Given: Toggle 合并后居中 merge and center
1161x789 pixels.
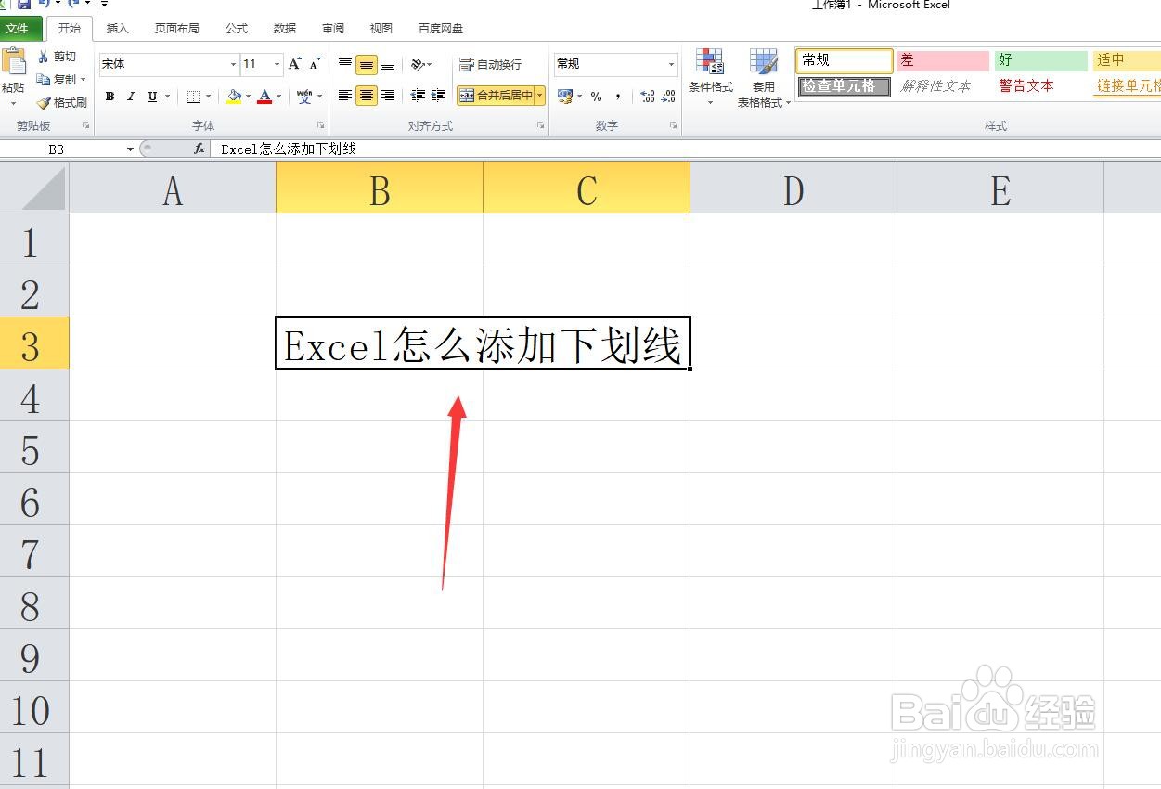Looking at the screenshot, I should [x=499, y=95].
